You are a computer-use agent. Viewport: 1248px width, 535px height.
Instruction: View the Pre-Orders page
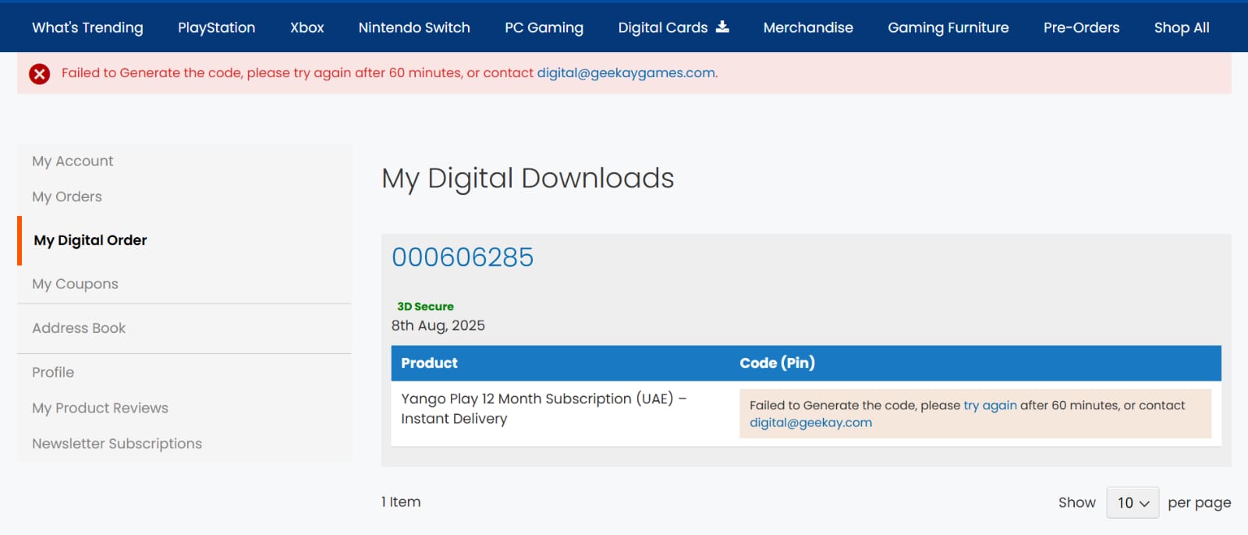(x=1081, y=27)
